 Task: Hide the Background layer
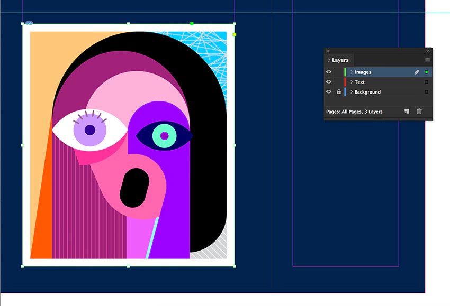[329, 92]
